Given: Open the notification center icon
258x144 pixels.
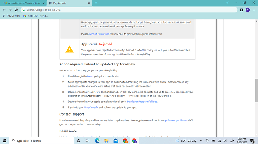Looking at the screenshot, I should (252, 141).
